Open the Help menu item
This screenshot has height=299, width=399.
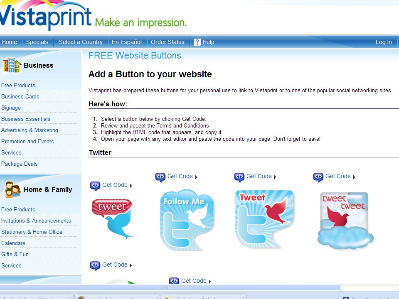point(208,42)
